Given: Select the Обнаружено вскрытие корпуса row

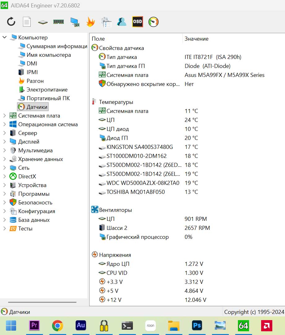Looking at the screenshot, I should click(x=187, y=84).
